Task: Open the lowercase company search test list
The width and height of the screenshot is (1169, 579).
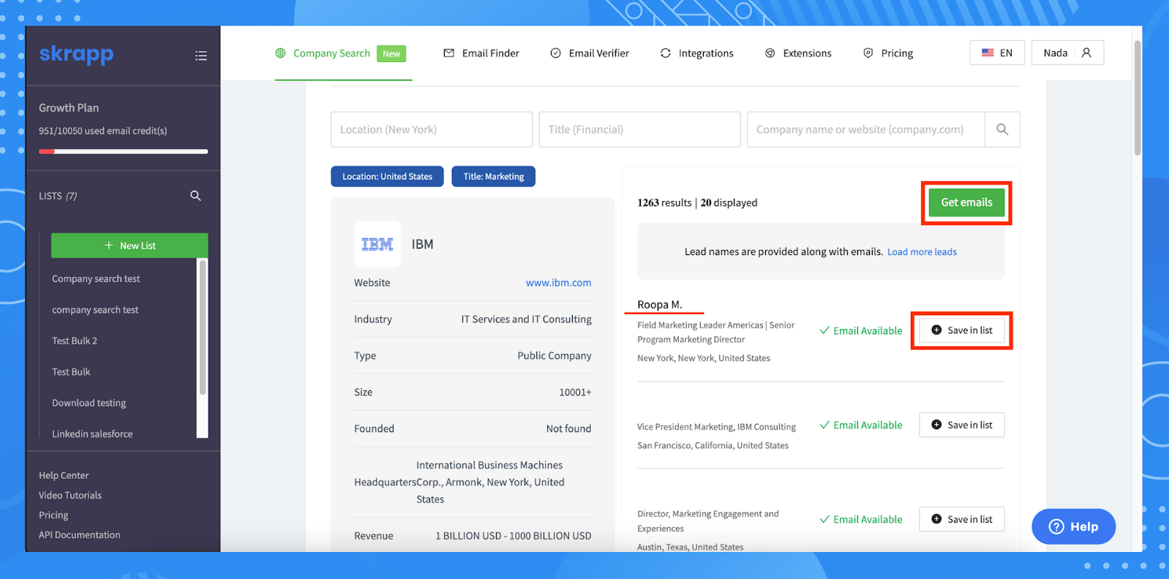Action: click(x=95, y=310)
